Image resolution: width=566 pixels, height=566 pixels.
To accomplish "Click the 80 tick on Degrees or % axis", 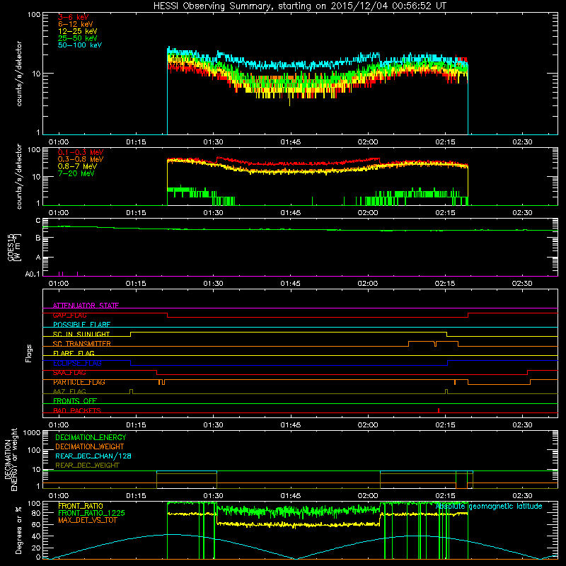I will tap(36, 513).
